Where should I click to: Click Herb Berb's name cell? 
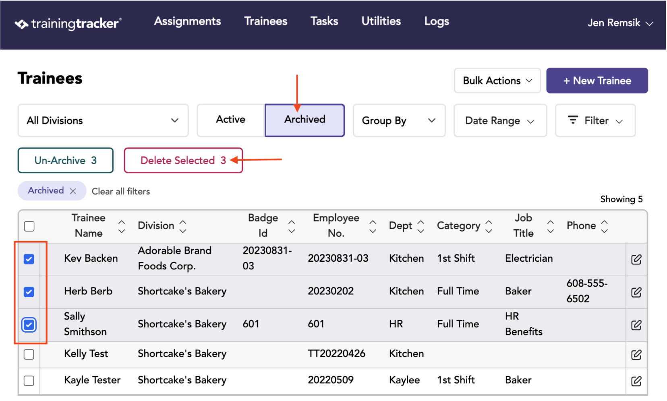click(x=88, y=291)
